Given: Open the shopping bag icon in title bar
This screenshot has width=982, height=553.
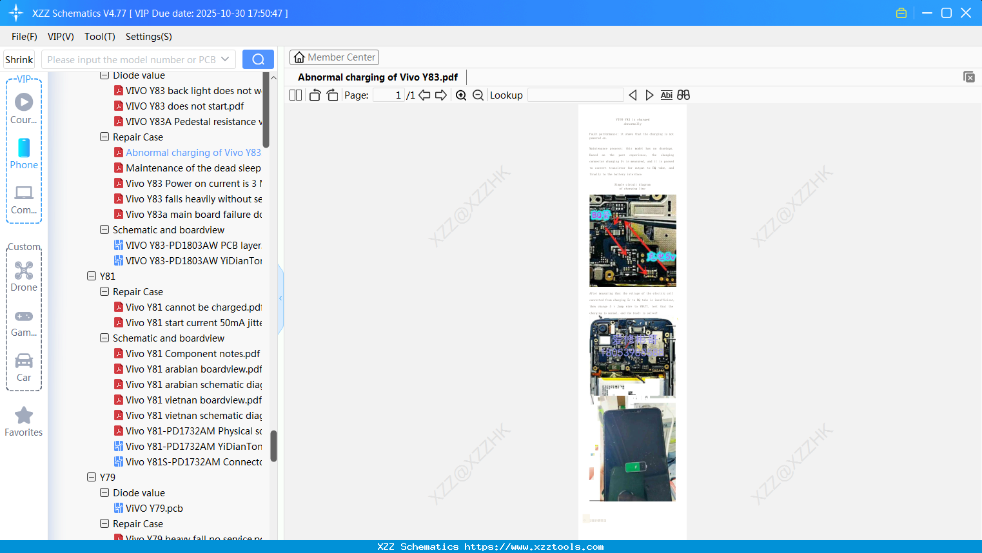Looking at the screenshot, I should click(x=901, y=13).
